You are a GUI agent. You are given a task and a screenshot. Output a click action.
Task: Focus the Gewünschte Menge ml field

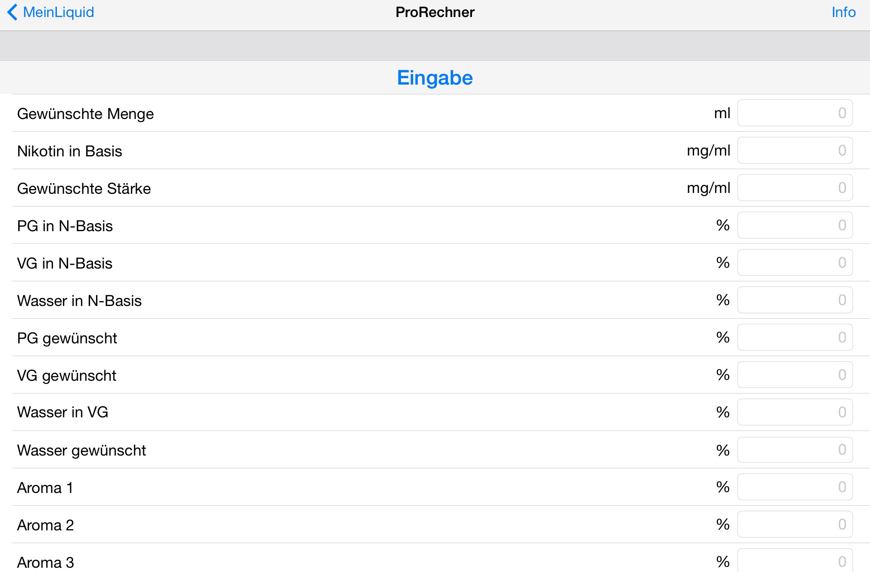coord(794,113)
